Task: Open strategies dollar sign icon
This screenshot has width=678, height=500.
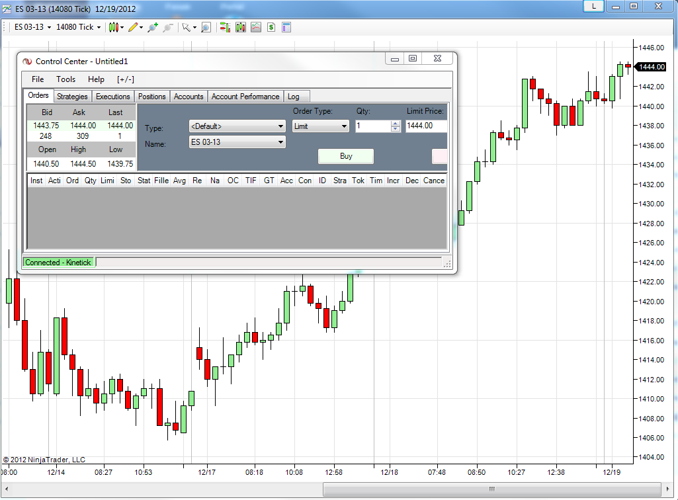Action: point(271,27)
